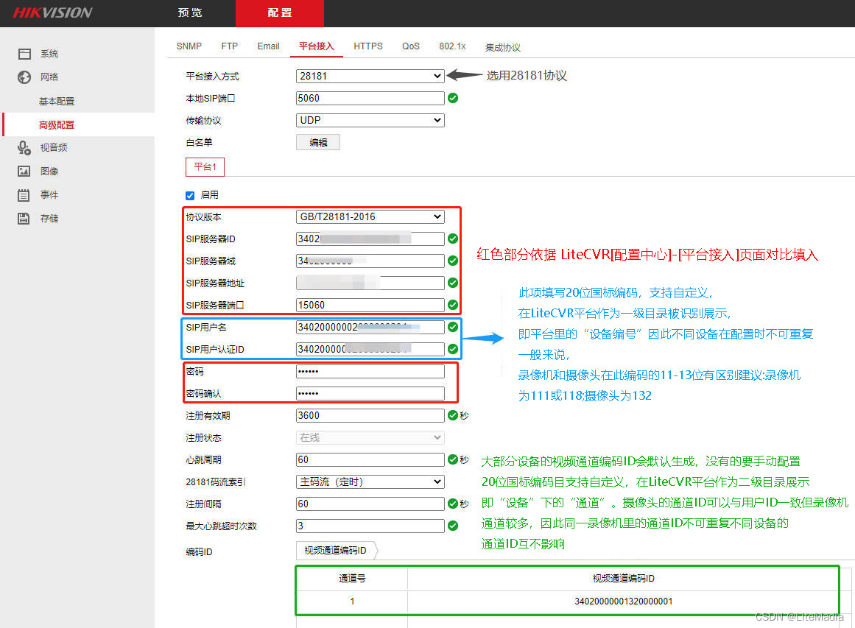855x628 pixels.
Task: Click the 视频通道编码ID column header
Action: [x=623, y=579]
